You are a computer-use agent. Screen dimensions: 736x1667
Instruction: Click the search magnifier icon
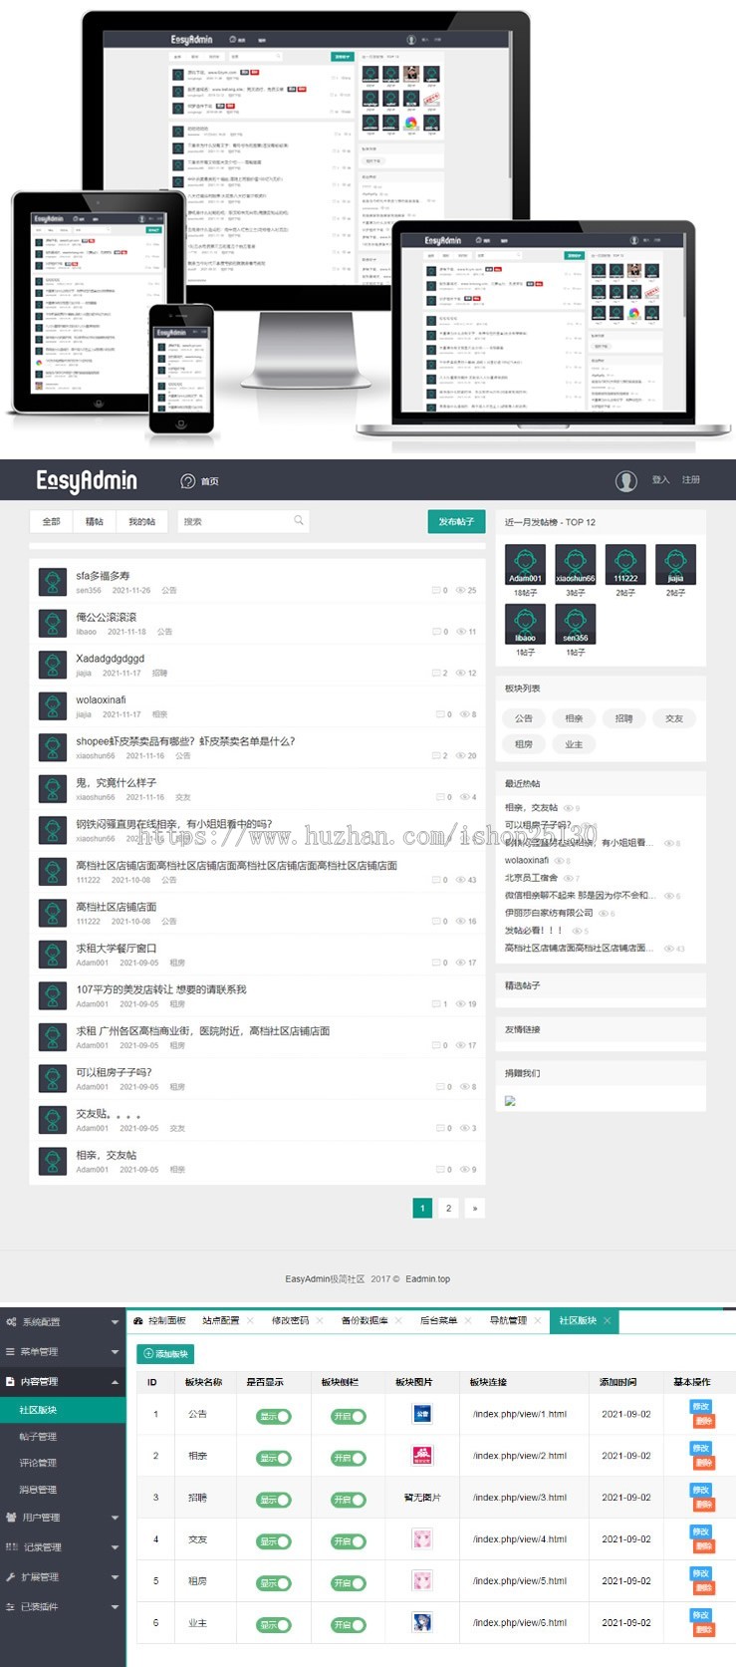pos(298,520)
